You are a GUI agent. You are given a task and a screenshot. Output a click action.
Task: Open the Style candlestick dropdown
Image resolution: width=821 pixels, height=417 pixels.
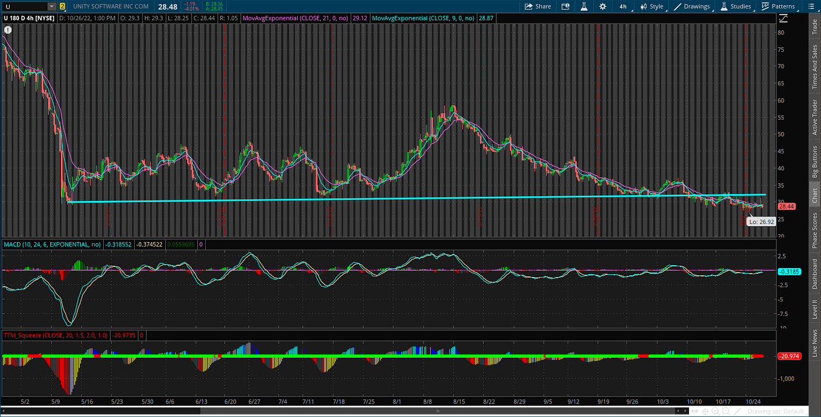pyautogui.click(x=652, y=6)
